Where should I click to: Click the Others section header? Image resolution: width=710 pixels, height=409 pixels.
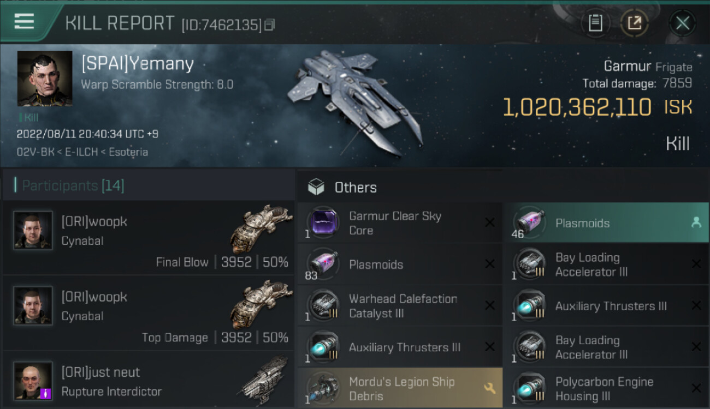(x=356, y=188)
